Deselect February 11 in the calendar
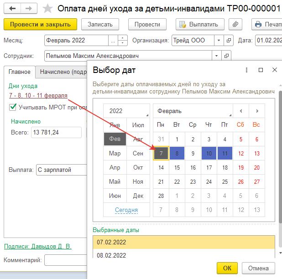This screenshot has width=282, height=279. 225,153
